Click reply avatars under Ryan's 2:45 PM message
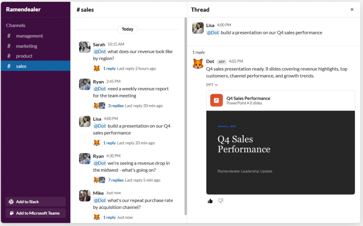363x226 pixels. [99, 106]
